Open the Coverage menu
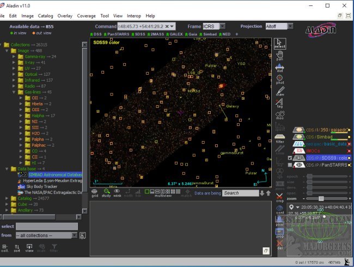This screenshot has height=267, width=354. (x=86, y=16)
